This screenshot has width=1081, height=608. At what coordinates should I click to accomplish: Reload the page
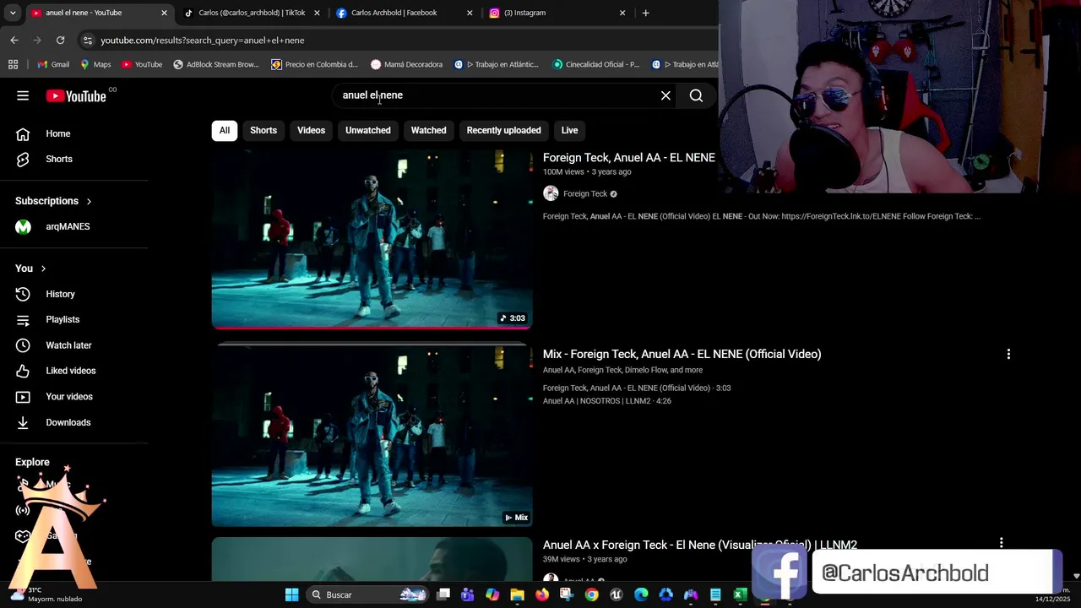pos(60,40)
